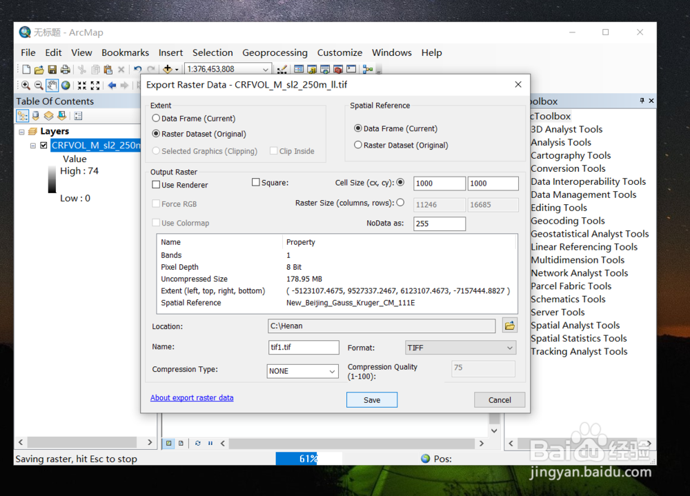Open the Catalog window icon
The image size is (690, 496).
[312, 69]
